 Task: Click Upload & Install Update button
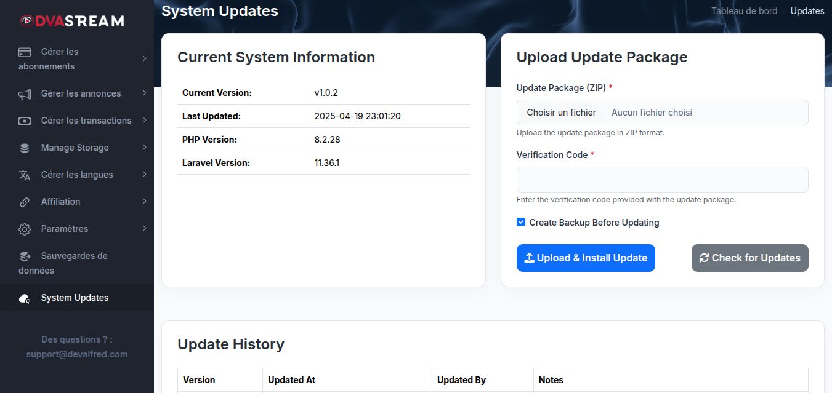(x=586, y=258)
